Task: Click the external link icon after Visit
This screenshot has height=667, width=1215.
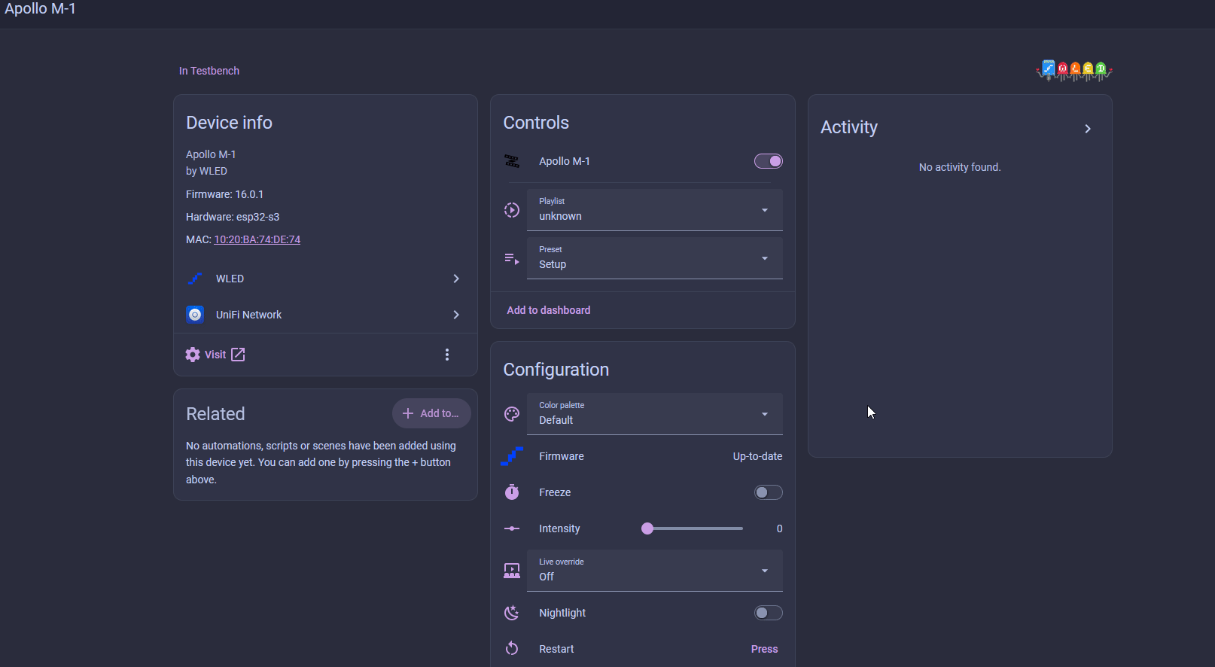Action: click(x=238, y=355)
